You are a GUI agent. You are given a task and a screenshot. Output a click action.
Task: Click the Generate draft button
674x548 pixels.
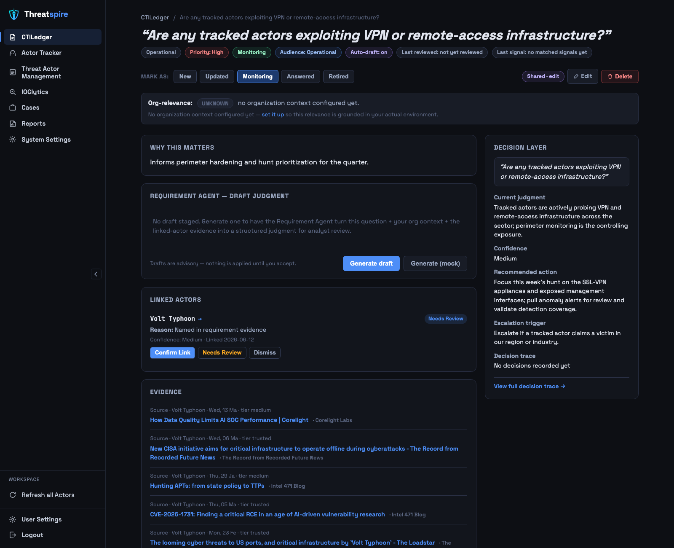tap(371, 263)
